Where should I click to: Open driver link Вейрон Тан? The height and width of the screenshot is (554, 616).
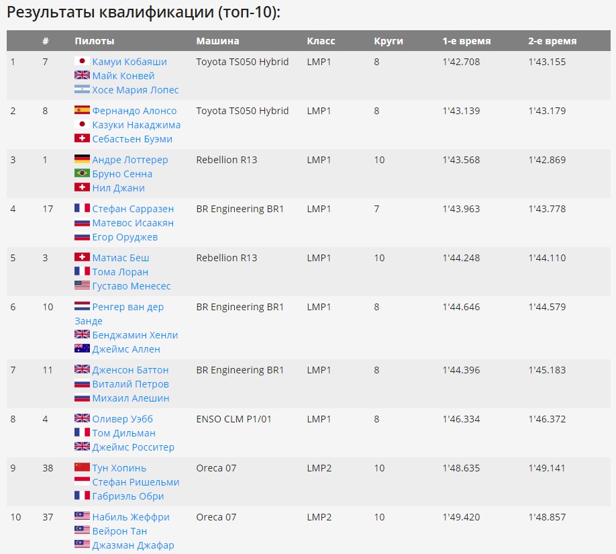(x=119, y=532)
